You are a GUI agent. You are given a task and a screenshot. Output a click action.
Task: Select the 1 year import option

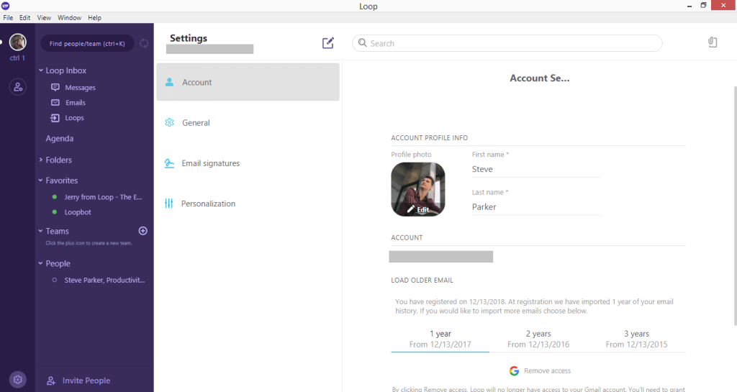pos(440,339)
